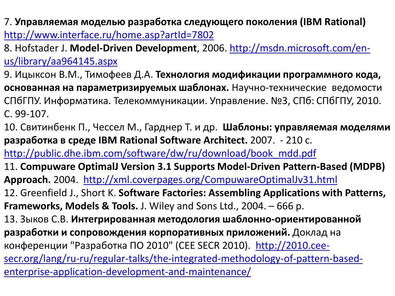Open the interface.ru artId=7802 link
Screen dimensions: 395x296
point(109,35)
